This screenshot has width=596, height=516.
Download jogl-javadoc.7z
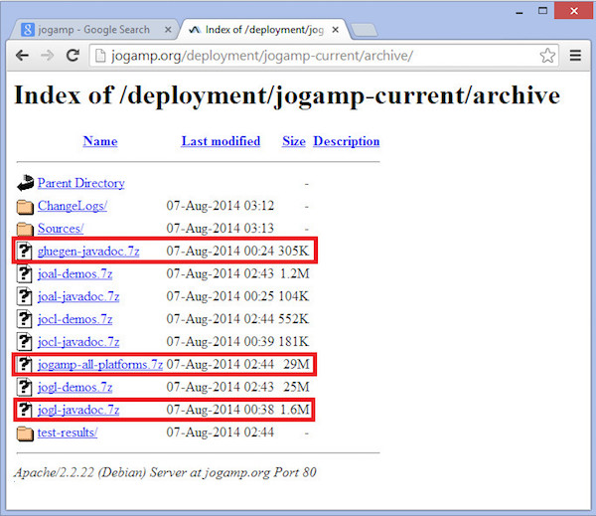78,410
